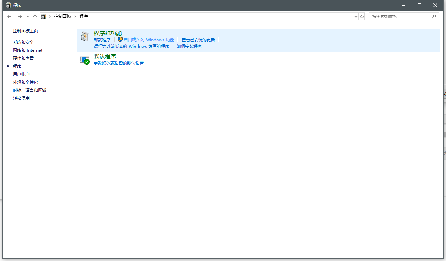The image size is (446, 261).
Task: Refresh the address bar location
Action: (362, 16)
